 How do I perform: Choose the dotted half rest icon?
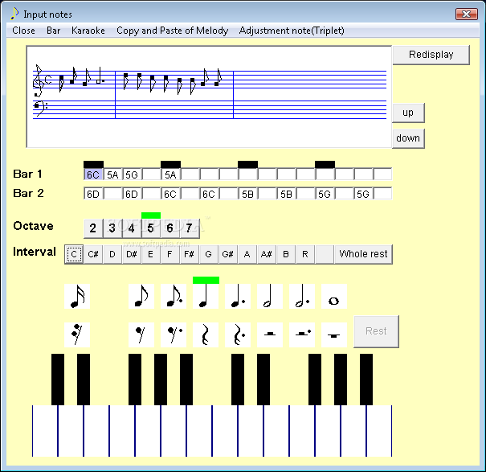click(302, 335)
